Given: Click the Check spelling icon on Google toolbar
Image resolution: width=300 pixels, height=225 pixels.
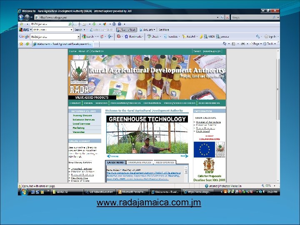Looking at the screenshot, I should coord(149,37).
